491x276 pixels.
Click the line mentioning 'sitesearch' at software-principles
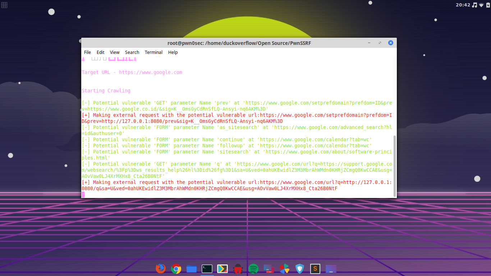coord(237,155)
